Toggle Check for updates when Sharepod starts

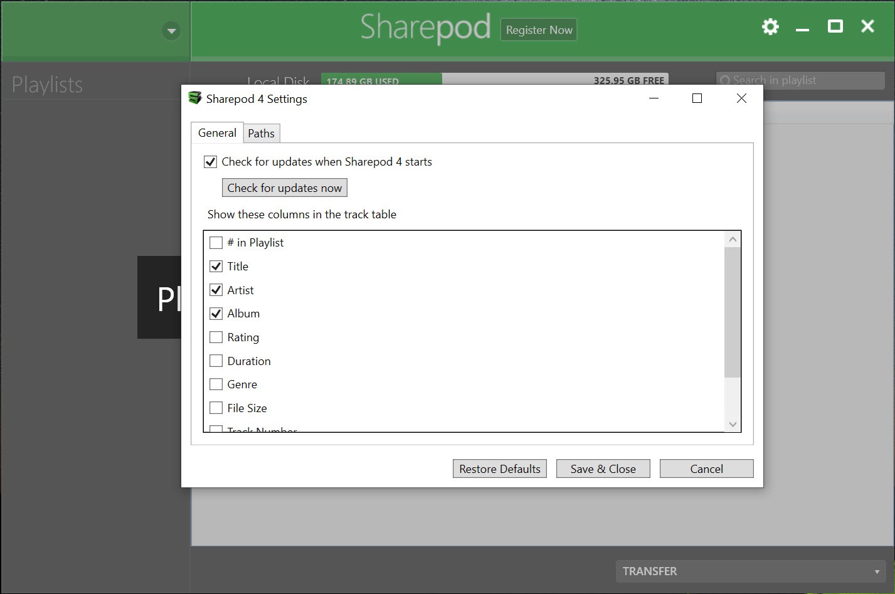pyautogui.click(x=210, y=162)
